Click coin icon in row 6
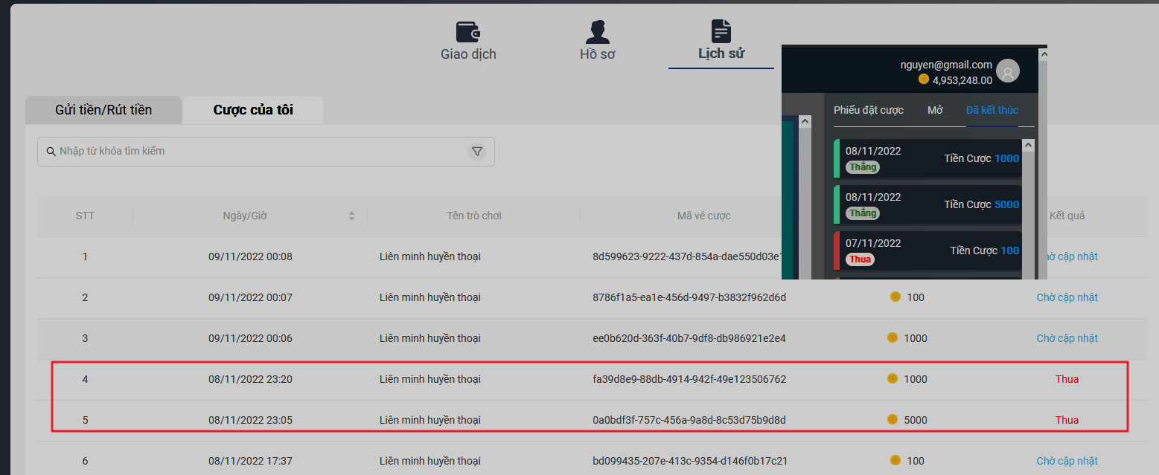This screenshot has height=475, width=1159. click(895, 460)
